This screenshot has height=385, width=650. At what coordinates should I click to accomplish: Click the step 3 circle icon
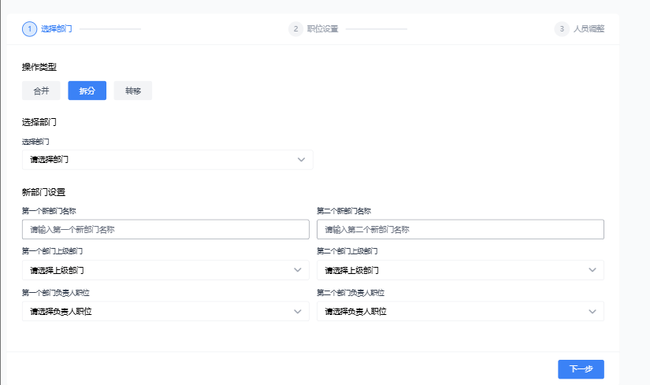[562, 29]
